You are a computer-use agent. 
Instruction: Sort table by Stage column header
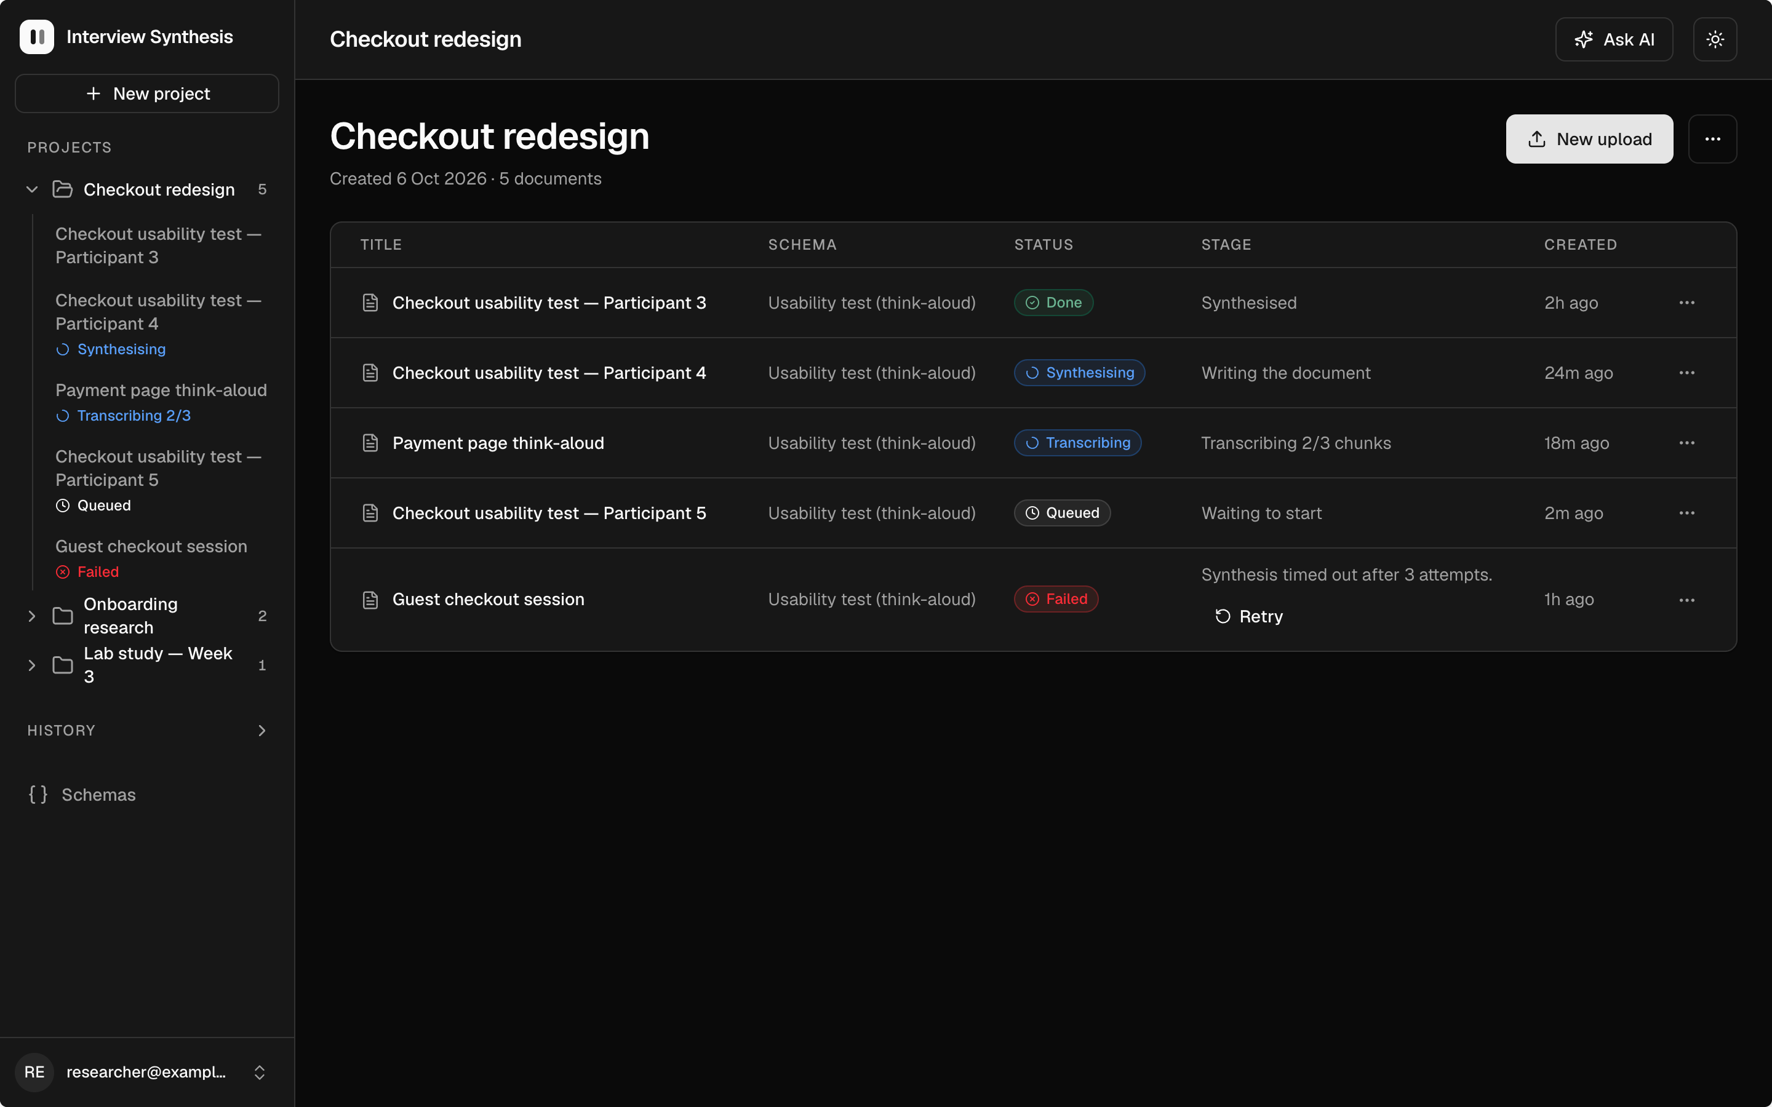tap(1226, 245)
